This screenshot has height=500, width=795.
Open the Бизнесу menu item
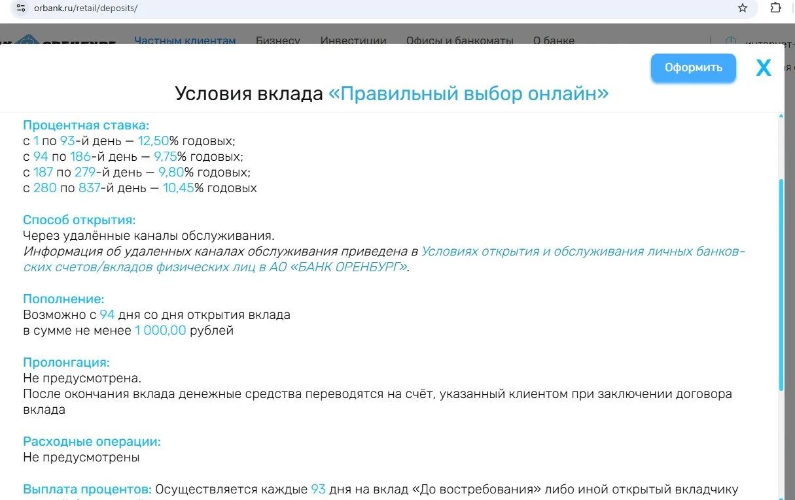click(278, 41)
